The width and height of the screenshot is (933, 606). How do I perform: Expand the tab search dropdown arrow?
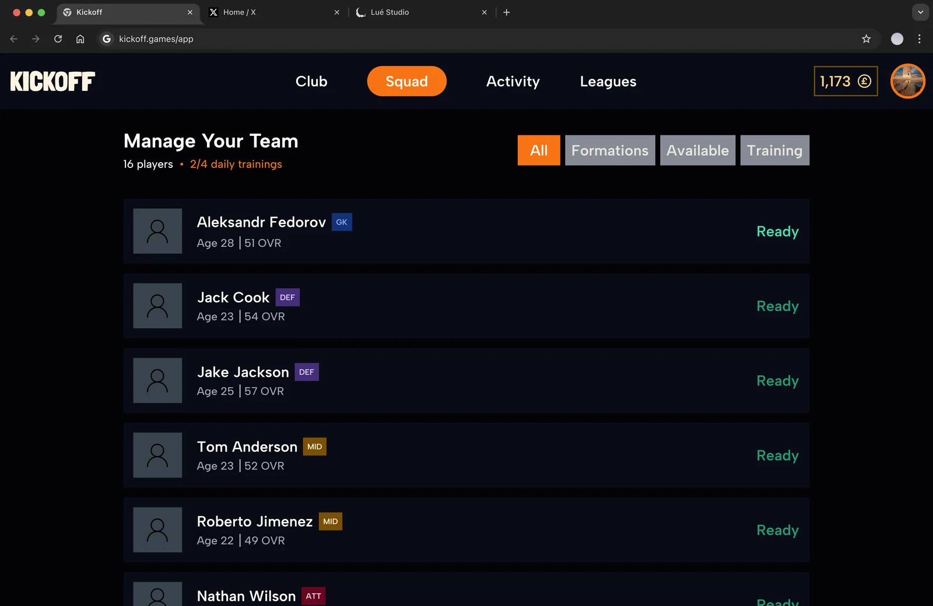click(x=920, y=12)
